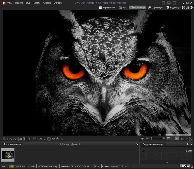Open the histogram clock icon tool
The width and height of the screenshot is (194, 169).
(57, 139)
